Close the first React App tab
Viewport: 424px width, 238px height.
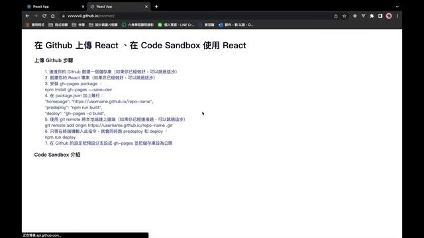(83, 7)
